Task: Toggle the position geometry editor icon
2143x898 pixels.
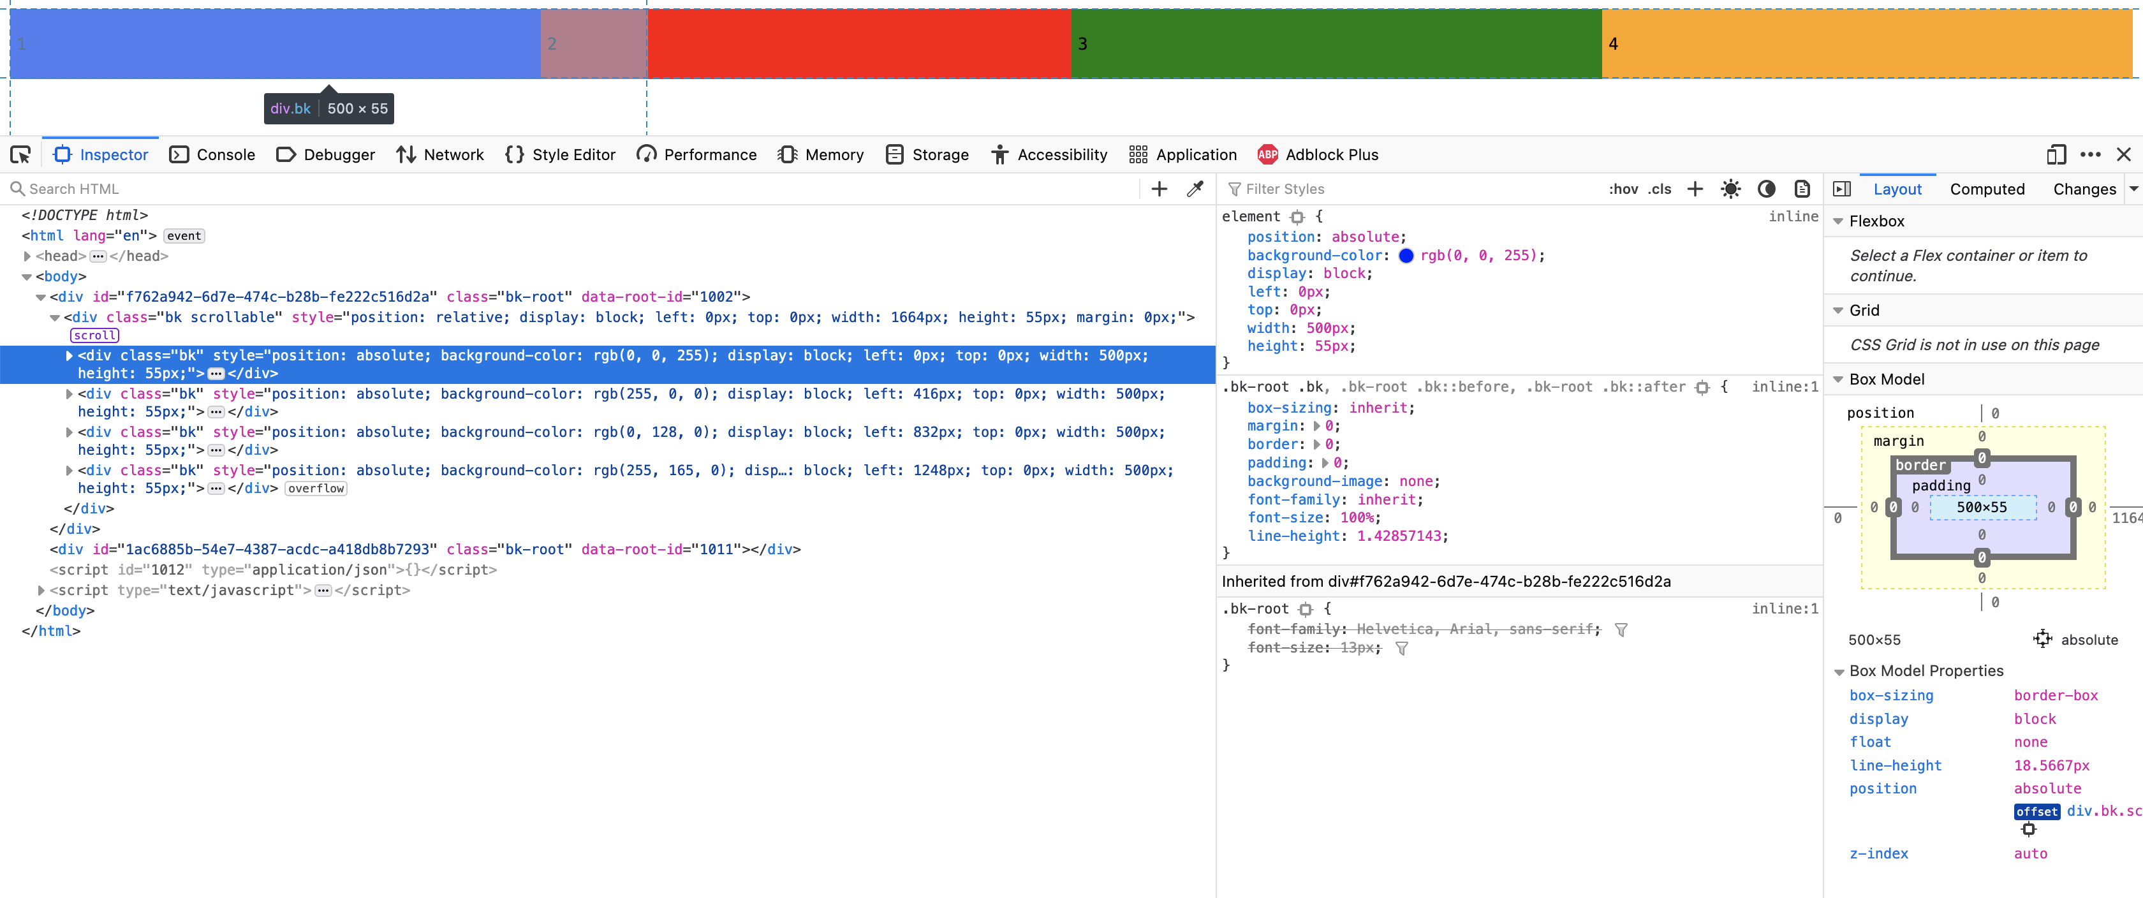Action: 2042,639
